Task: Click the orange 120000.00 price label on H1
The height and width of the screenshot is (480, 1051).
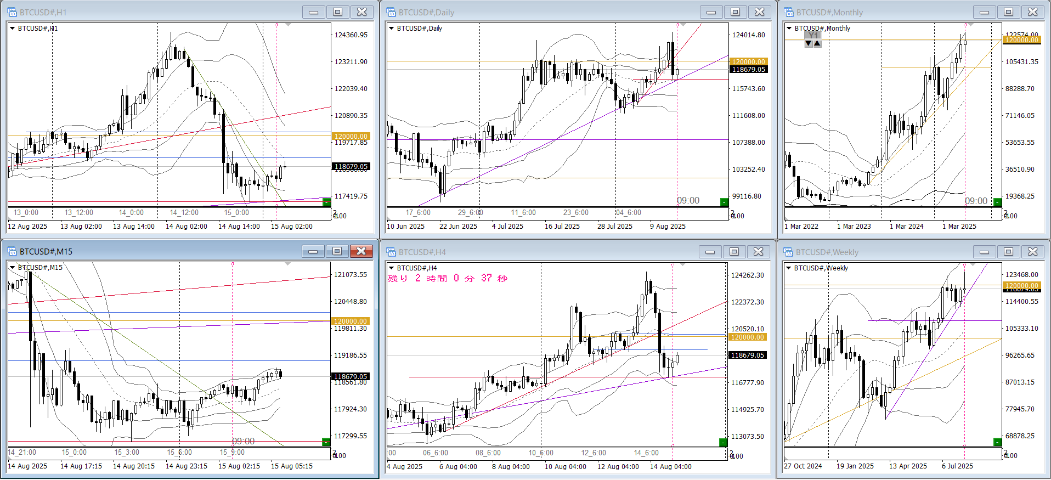Action: [351, 137]
